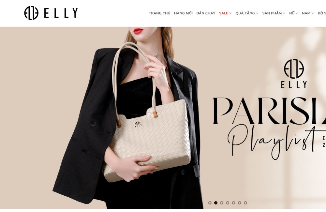Viewport: 326px width, 212px height.
Task: Go to TRANG CHỦ menu item
Action: 159,13
